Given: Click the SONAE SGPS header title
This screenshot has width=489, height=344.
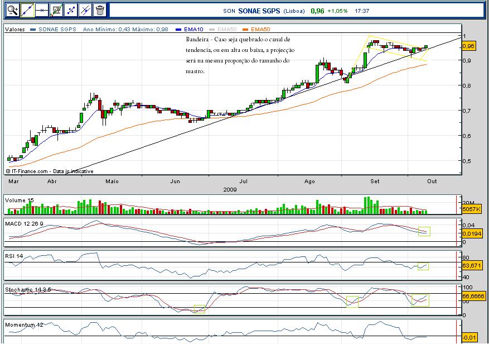Looking at the screenshot, I should pyautogui.click(x=259, y=11).
